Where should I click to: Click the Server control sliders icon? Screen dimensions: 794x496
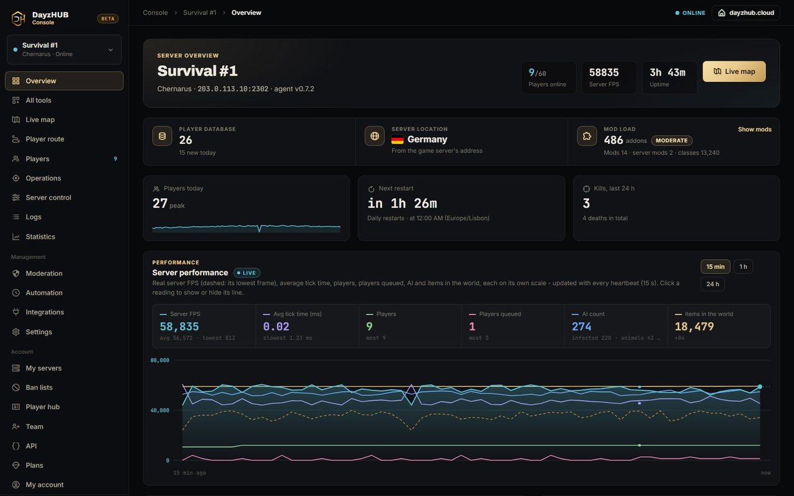pyautogui.click(x=16, y=198)
